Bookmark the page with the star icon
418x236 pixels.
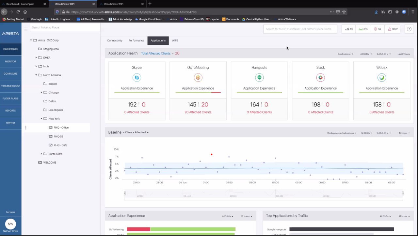pyautogui.click(x=344, y=12)
